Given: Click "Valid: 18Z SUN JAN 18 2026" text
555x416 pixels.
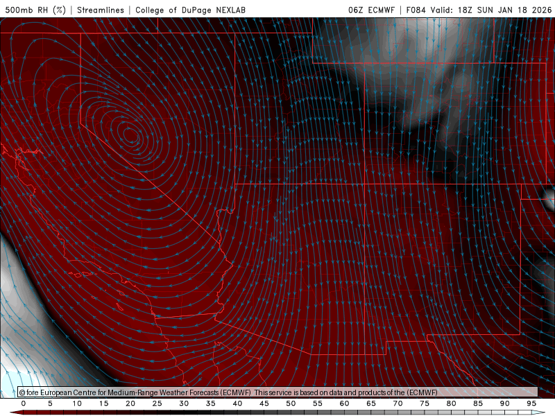Looking at the screenshot, I should click(x=491, y=10).
